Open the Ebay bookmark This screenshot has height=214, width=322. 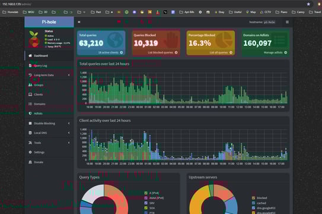[219, 12]
